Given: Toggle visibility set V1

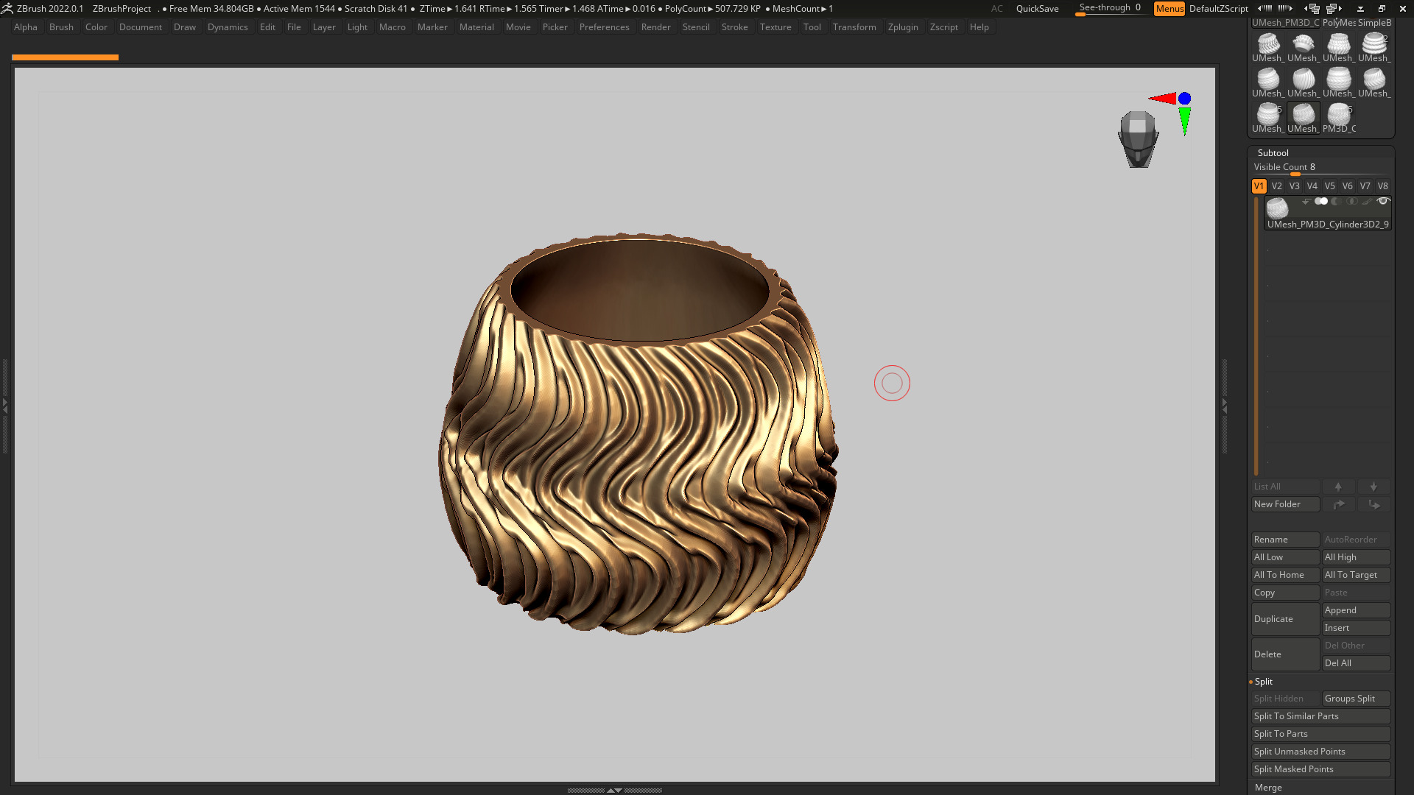Looking at the screenshot, I should coord(1259,186).
